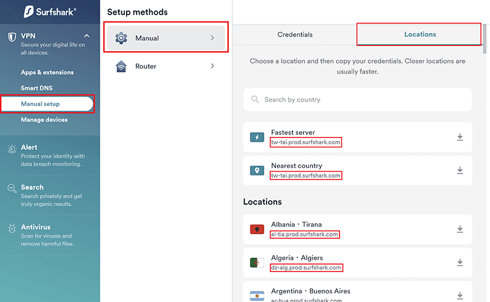Download Albania Tirana configuration file
The height and width of the screenshot is (302, 490).
point(459,229)
